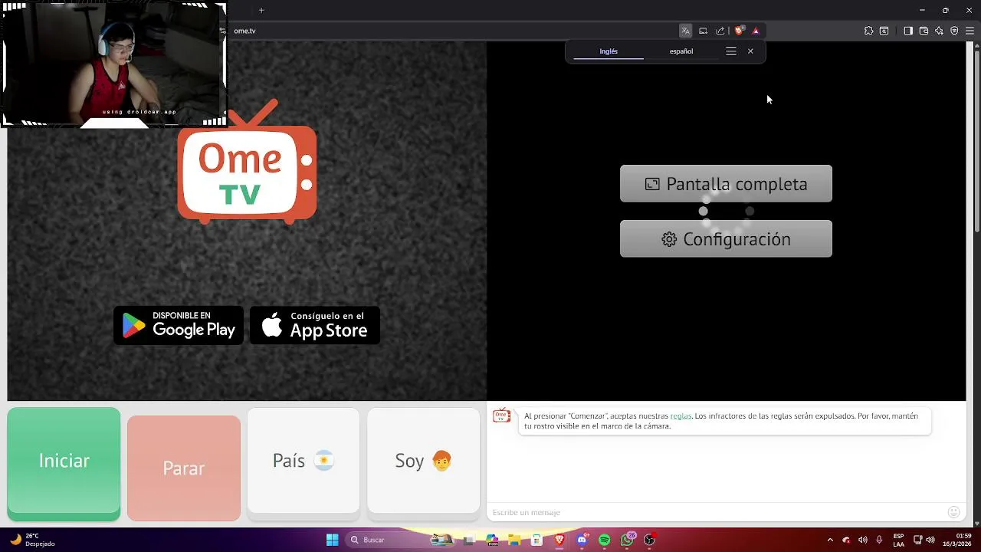Image resolution: width=981 pixels, height=552 pixels.
Task: Open the App Store badge link
Action: [315, 325]
